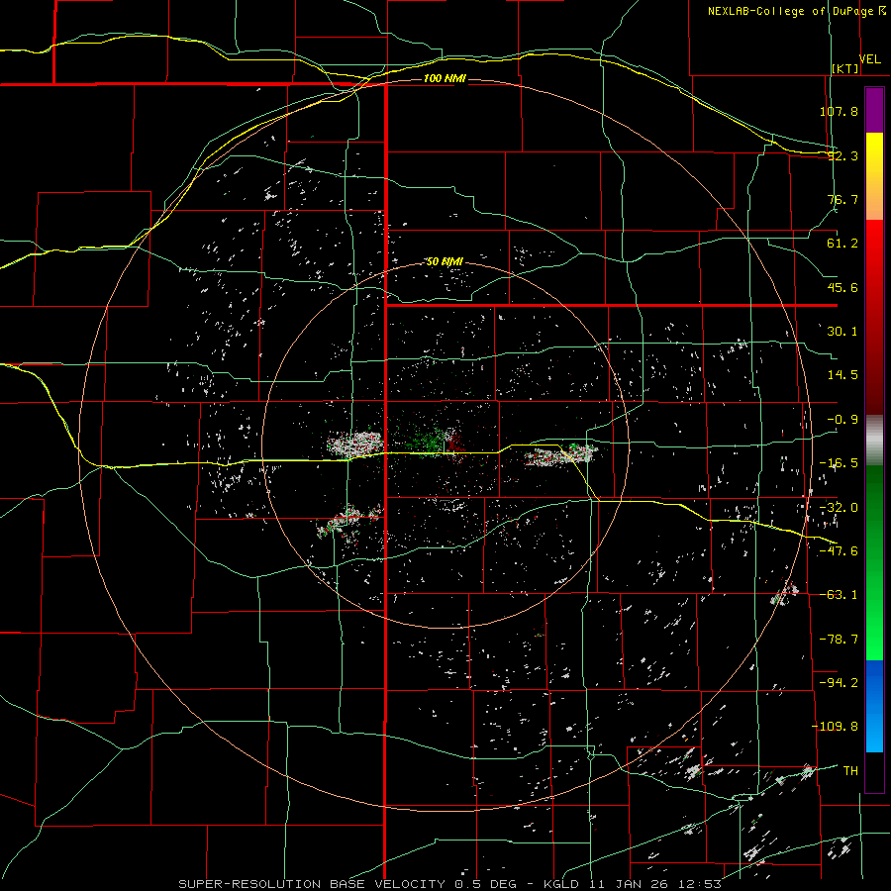Viewport: 891px width, 891px height.
Task: Click the TH threshold label
Action: click(850, 770)
